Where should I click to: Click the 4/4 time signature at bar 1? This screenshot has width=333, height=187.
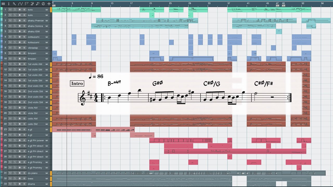pos(54,5)
